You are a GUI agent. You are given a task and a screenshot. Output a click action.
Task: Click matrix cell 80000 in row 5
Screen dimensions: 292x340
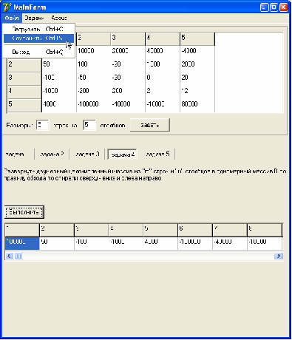pyautogui.click(x=197, y=105)
